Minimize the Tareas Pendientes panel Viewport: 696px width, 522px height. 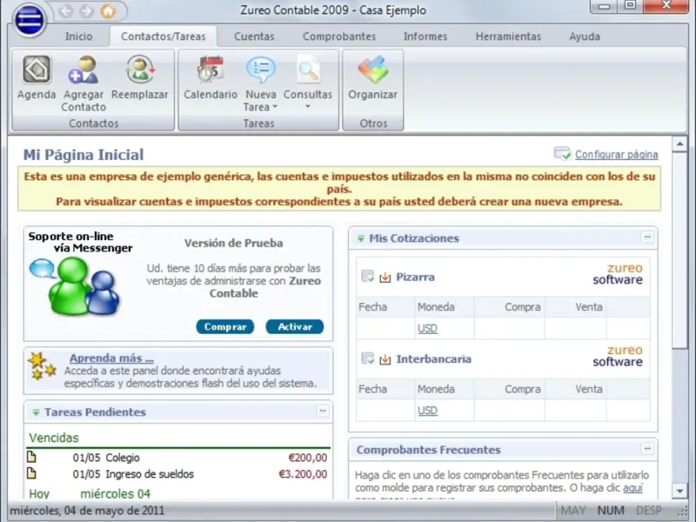323,411
